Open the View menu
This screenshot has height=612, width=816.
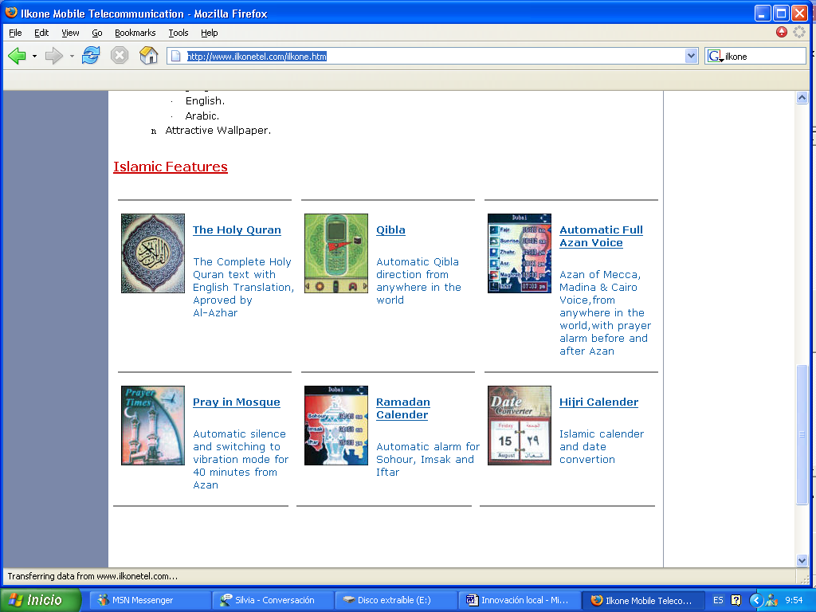[70, 33]
